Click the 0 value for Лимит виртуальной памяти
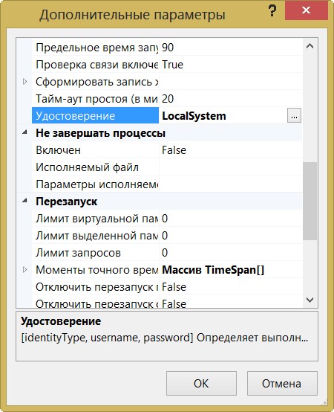 click(231, 219)
